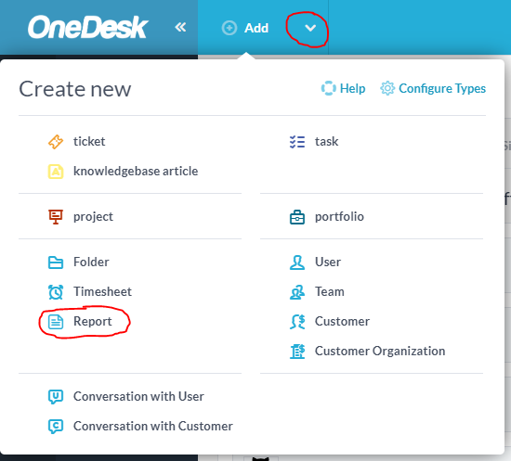
Task: Start a Conversation with Customer
Action: 153,426
